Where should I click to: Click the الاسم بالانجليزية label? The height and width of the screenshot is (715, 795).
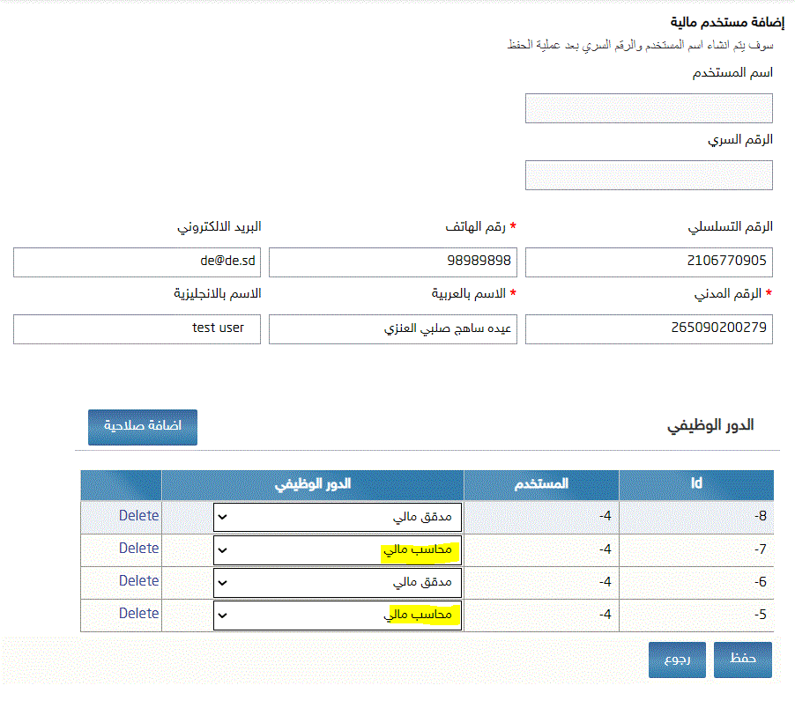pos(218,294)
